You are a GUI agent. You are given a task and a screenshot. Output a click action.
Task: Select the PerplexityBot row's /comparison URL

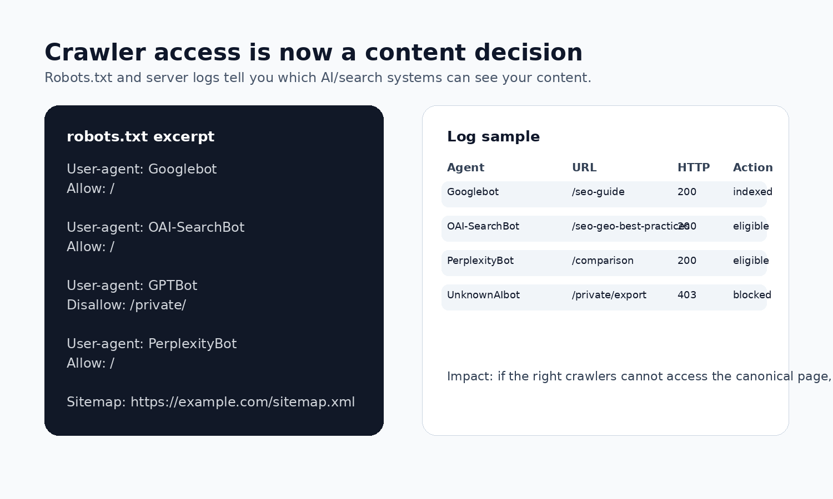tap(603, 261)
